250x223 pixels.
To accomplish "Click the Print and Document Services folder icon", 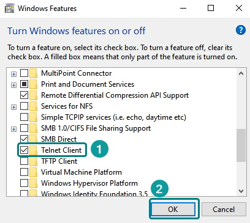I will point(33,84).
